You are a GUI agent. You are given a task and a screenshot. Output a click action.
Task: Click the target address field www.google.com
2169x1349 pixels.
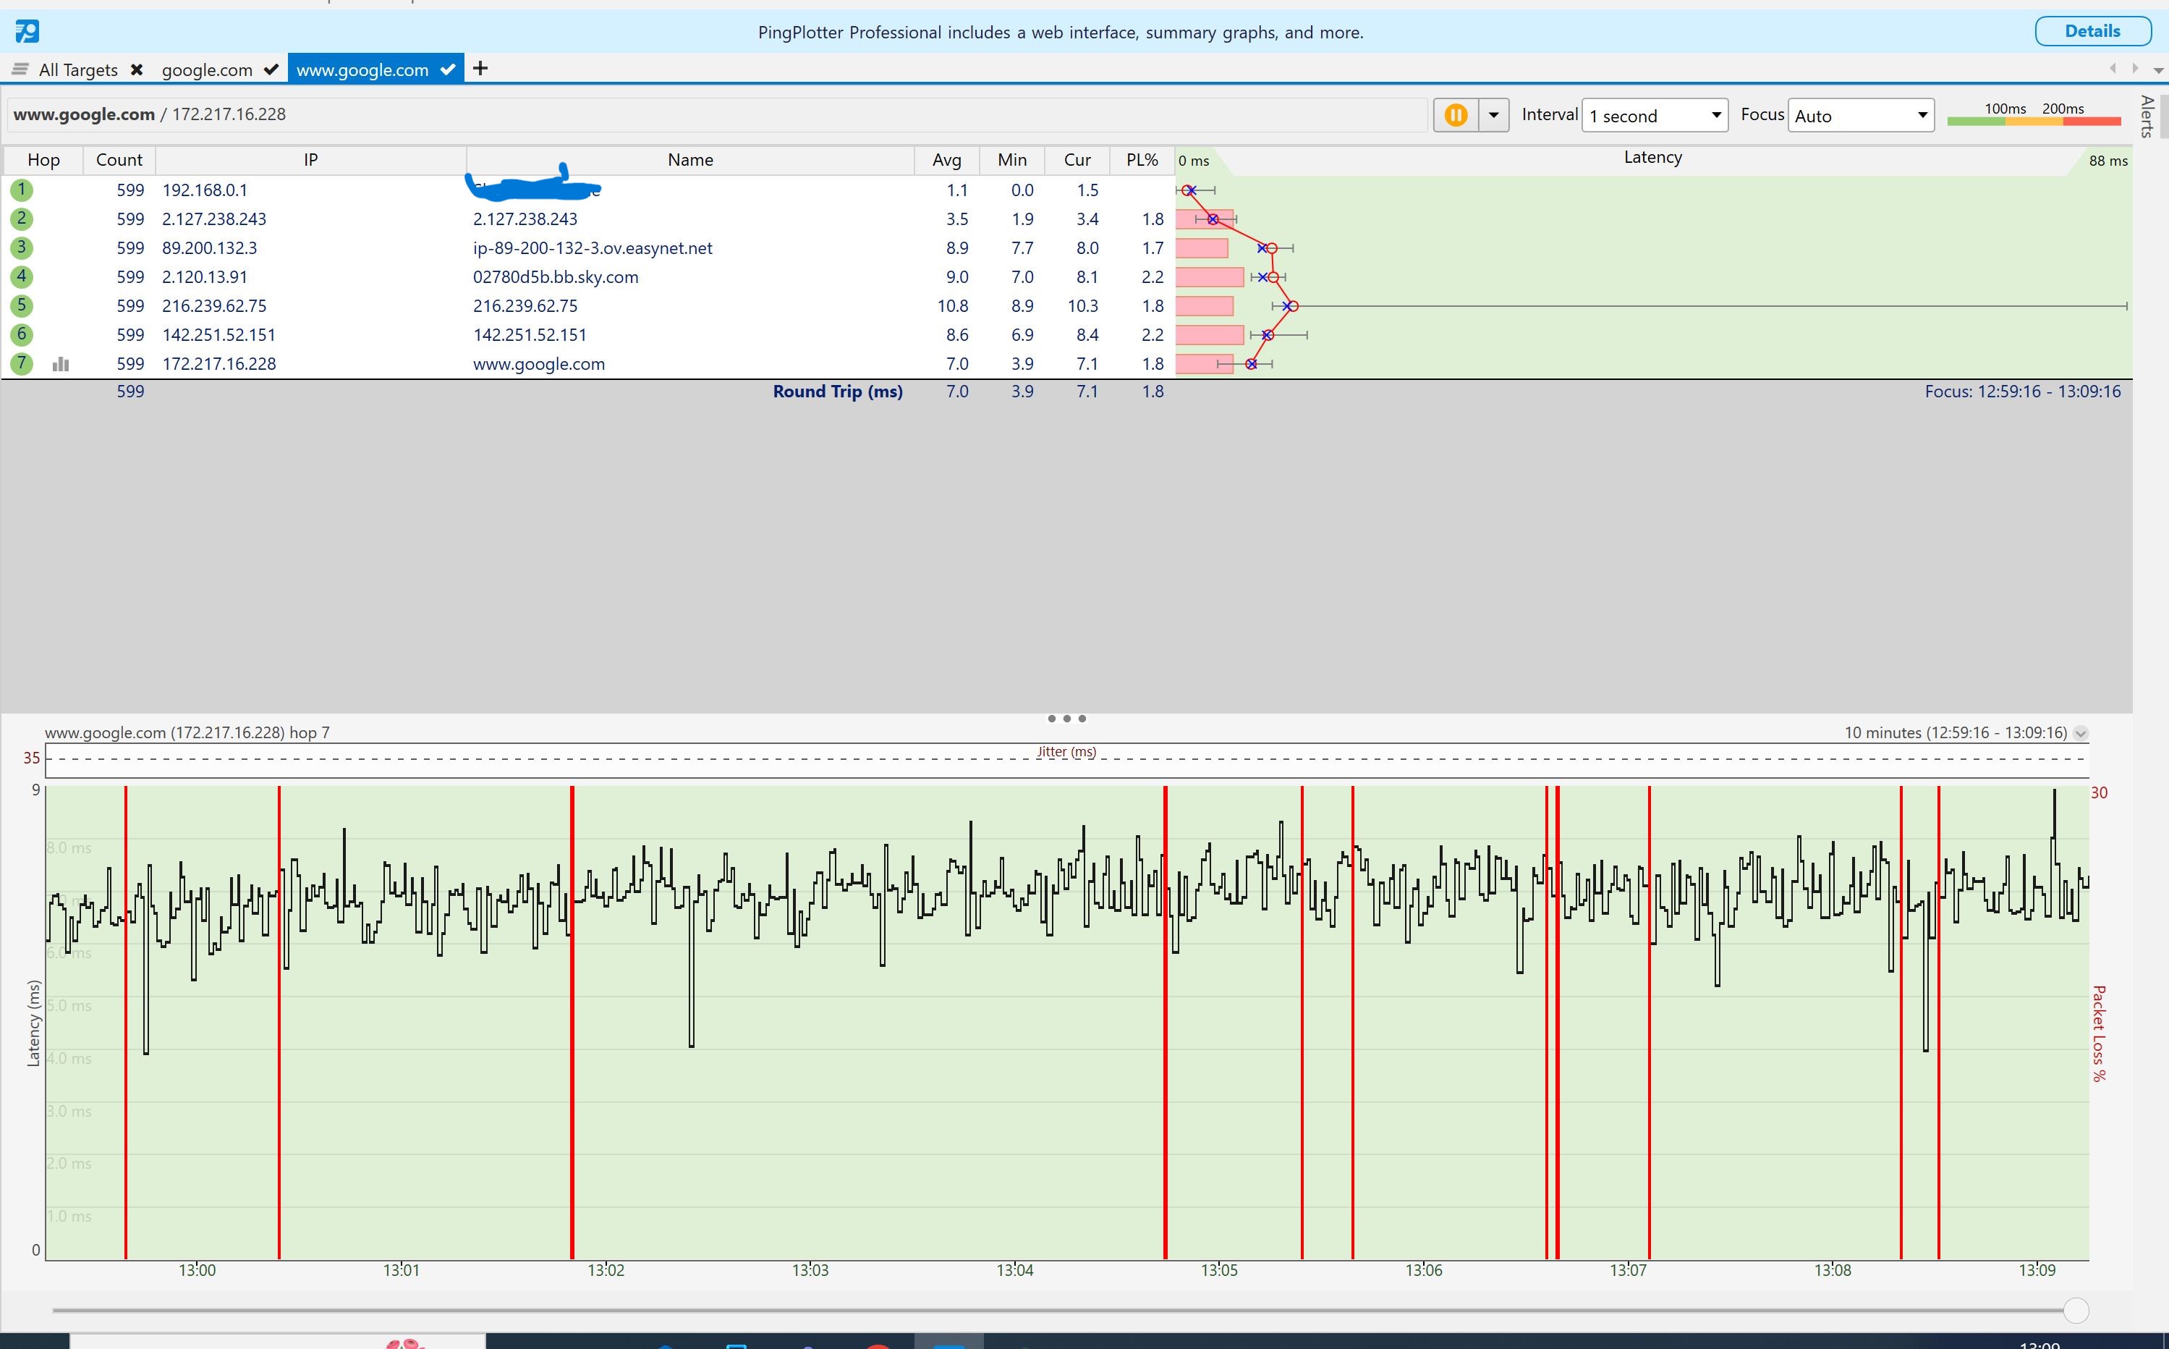(x=718, y=114)
